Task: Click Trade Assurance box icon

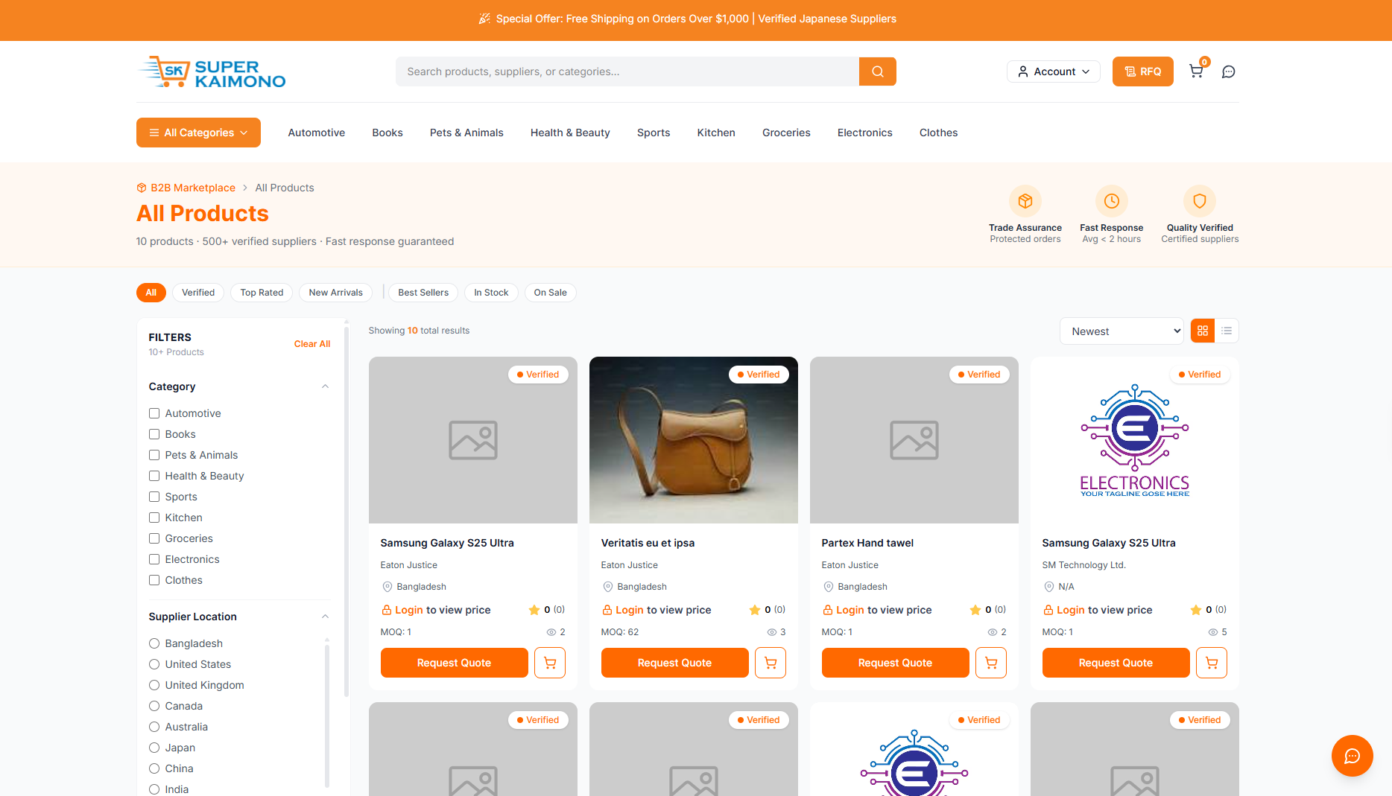Action: pos(1025,201)
